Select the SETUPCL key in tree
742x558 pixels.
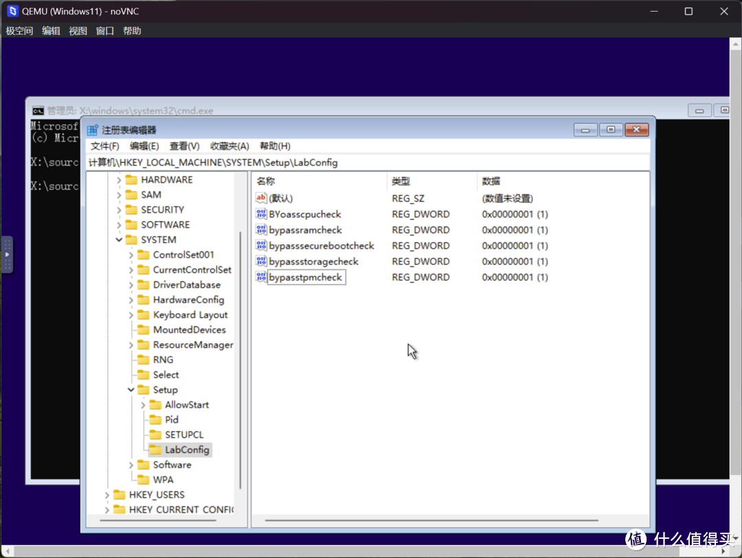tap(184, 434)
